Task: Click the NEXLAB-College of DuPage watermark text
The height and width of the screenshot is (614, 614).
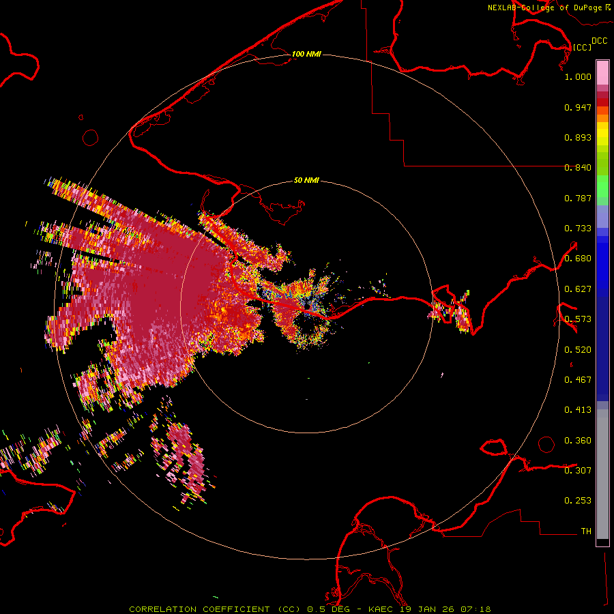Action: point(549,8)
